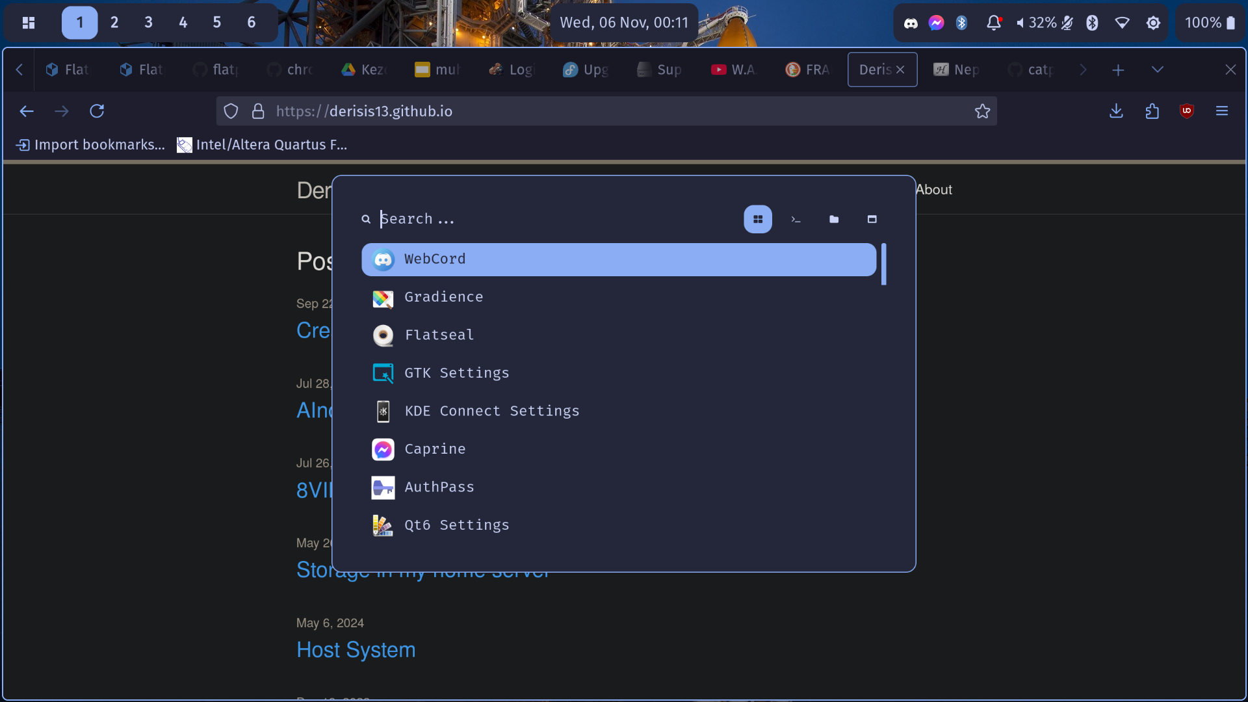Open the Firefox hamburger application menu

point(1221,111)
